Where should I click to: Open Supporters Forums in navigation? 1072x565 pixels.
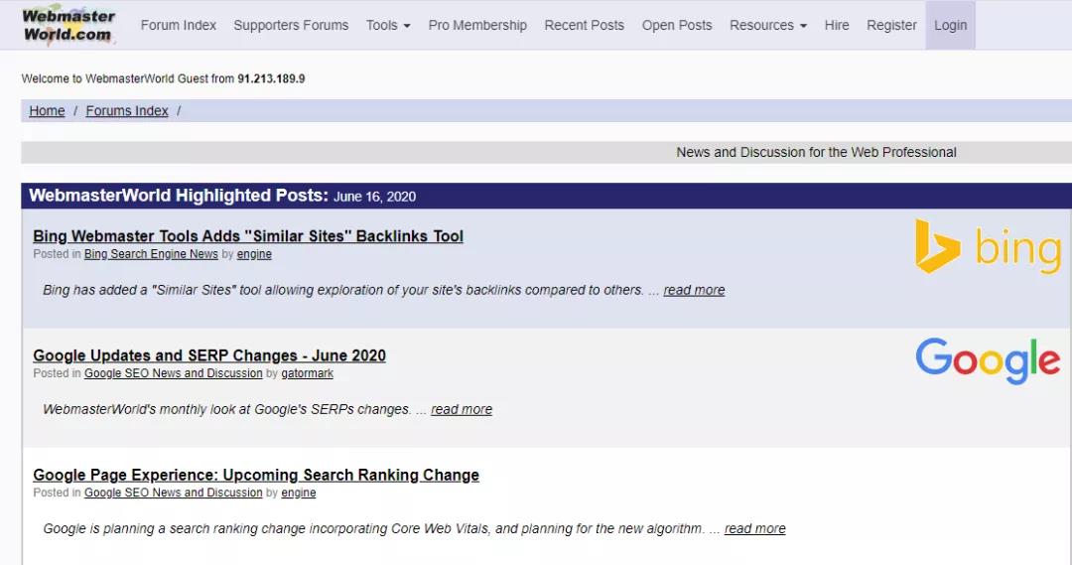coord(291,25)
